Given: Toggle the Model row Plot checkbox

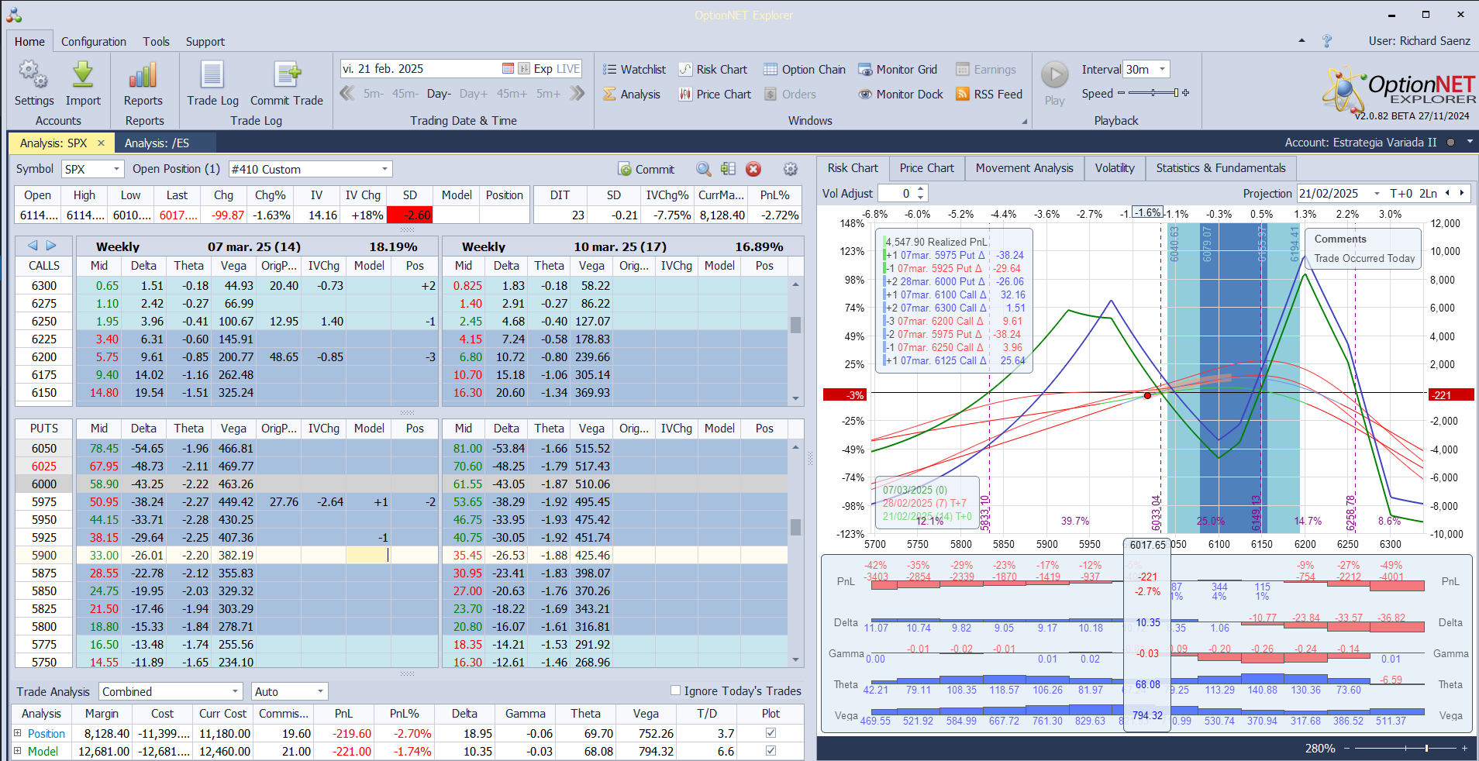Looking at the screenshot, I should 771,751.
